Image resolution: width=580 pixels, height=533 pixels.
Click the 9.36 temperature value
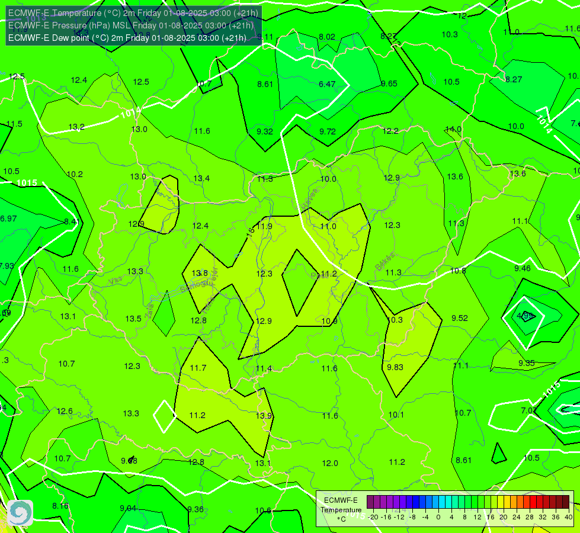click(196, 509)
